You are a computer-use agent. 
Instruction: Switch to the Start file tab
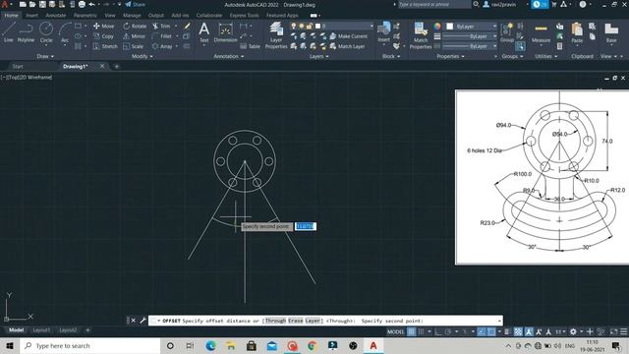tap(18, 66)
